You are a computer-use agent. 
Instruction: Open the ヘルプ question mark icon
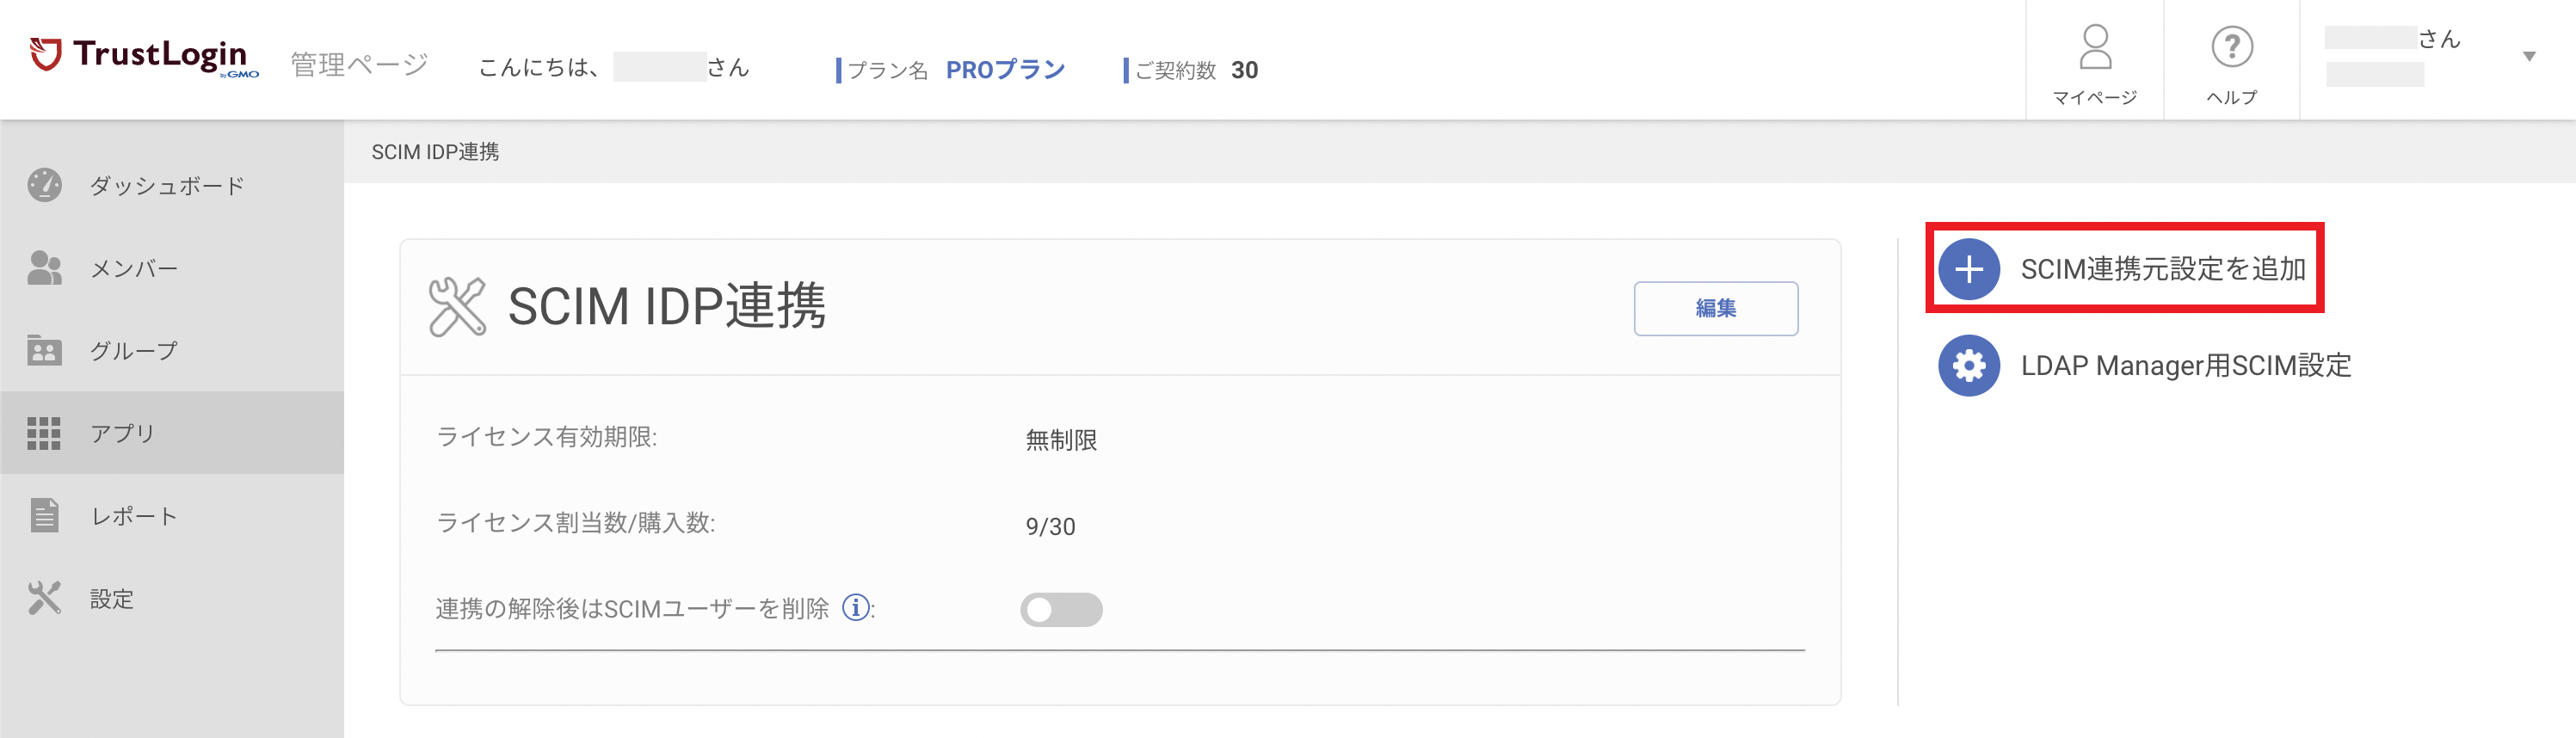[2231, 47]
